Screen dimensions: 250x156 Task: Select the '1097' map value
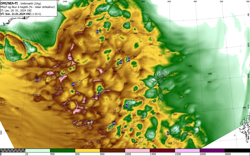click(x=49, y=72)
